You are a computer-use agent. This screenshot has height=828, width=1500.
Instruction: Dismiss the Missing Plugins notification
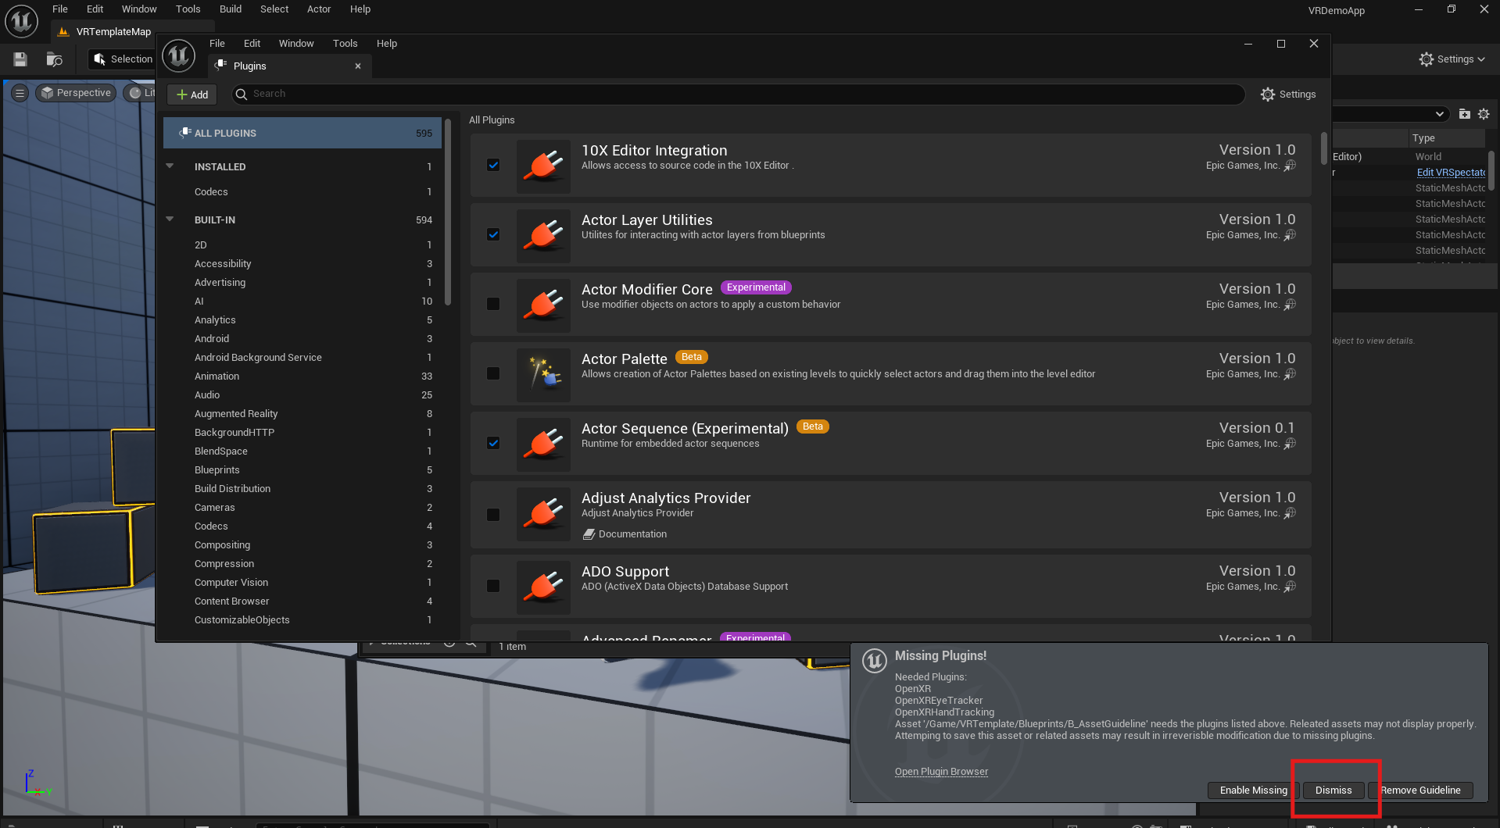point(1333,791)
